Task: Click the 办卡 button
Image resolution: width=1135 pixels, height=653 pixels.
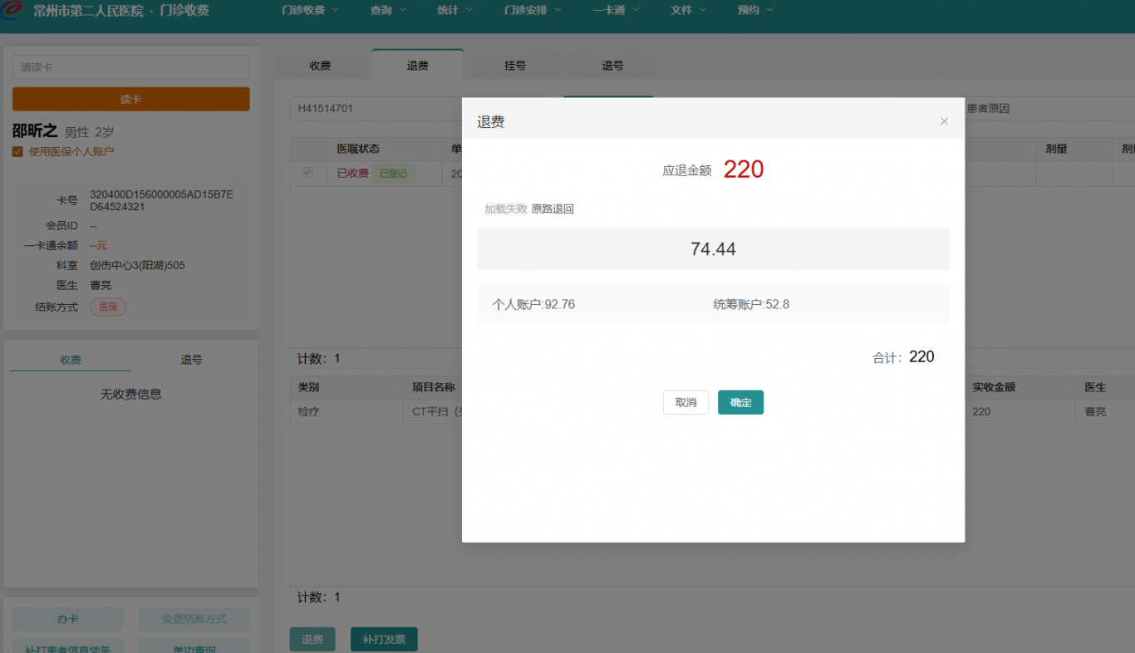Action: click(x=67, y=619)
